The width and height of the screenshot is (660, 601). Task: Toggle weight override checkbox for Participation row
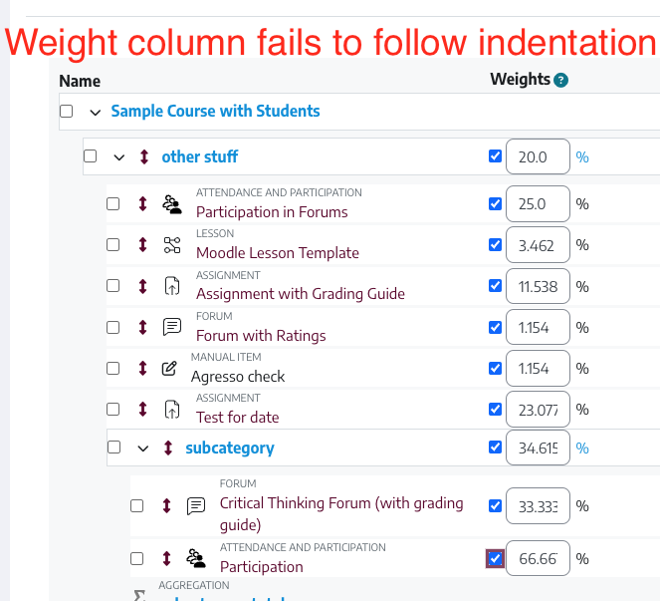[495, 559]
